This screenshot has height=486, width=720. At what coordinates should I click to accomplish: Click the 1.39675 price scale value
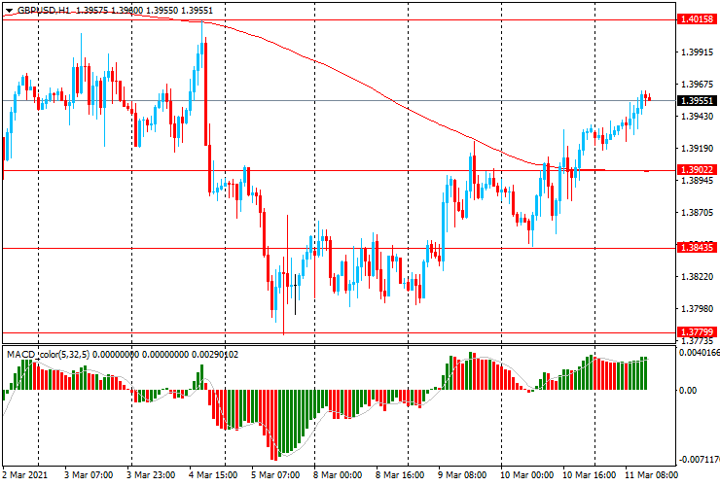(x=698, y=85)
